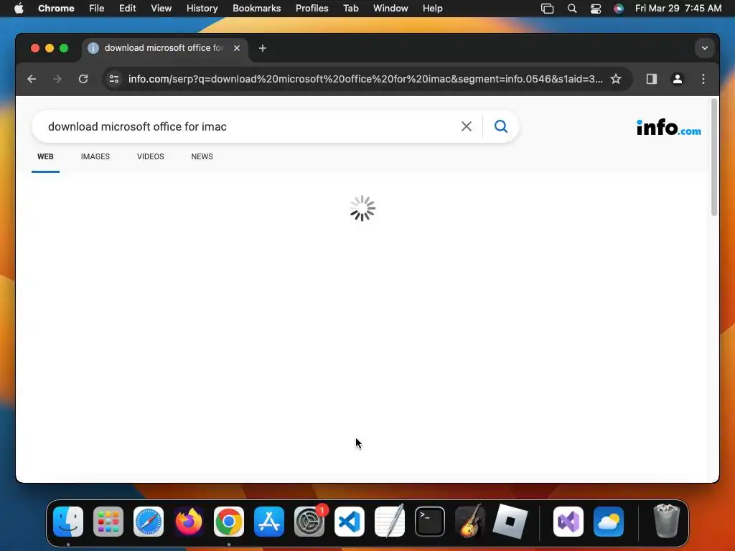Screen dimensions: 735x551
Task: Open the Chrome profile avatar
Action: point(678,79)
